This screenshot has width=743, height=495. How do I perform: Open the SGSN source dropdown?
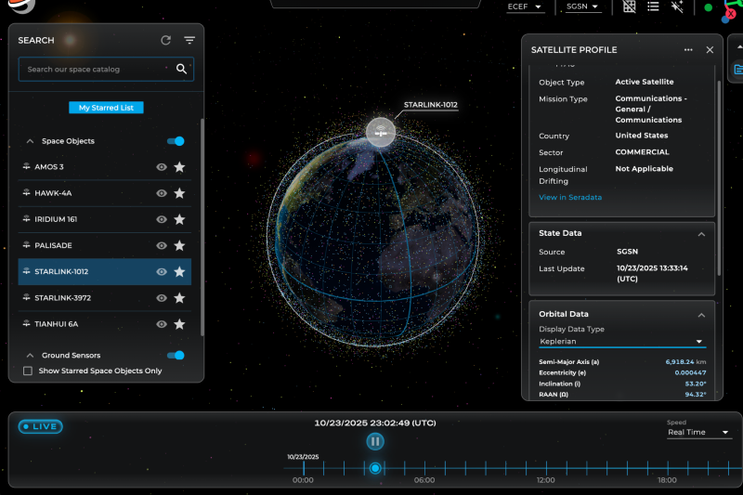tap(583, 7)
